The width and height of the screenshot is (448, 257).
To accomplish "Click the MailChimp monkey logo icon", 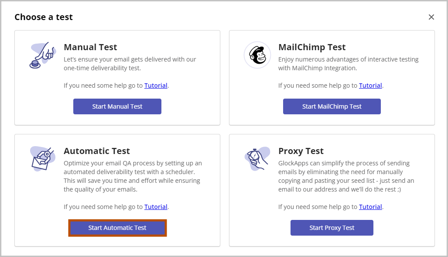I will [257, 55].
